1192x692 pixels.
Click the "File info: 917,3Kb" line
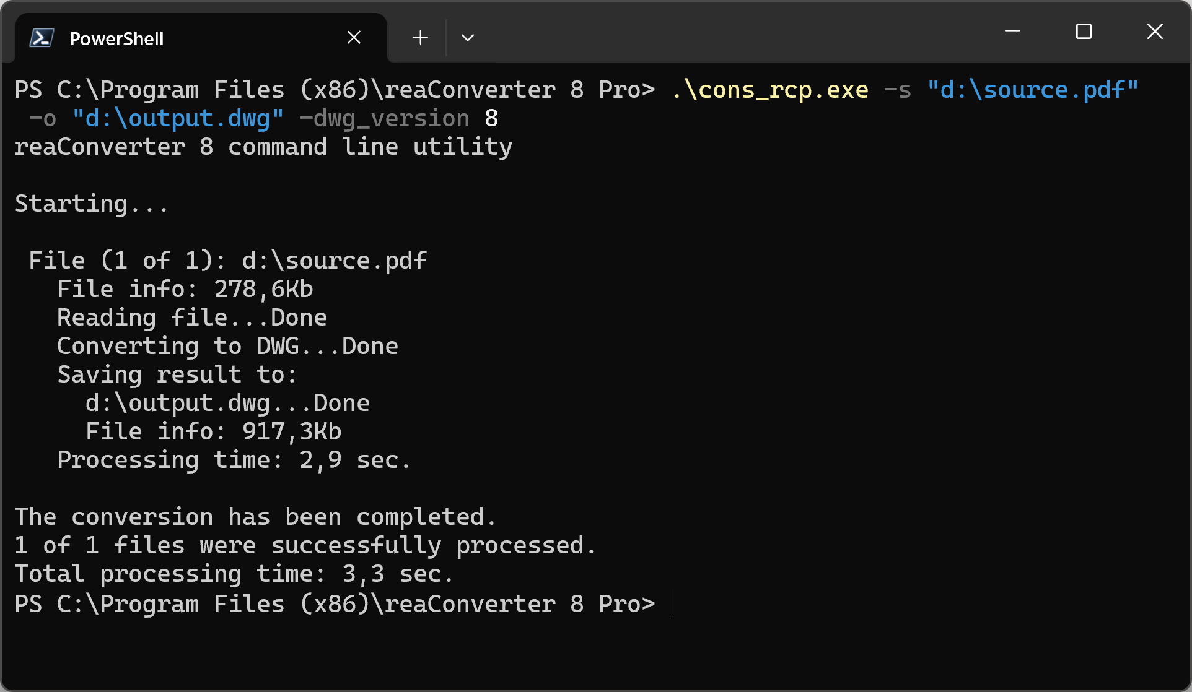[x=213, y=431]
